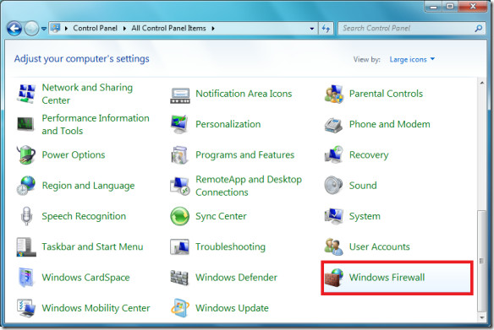
Task: Click the Parental Controls icon
Action: (333, 94)
